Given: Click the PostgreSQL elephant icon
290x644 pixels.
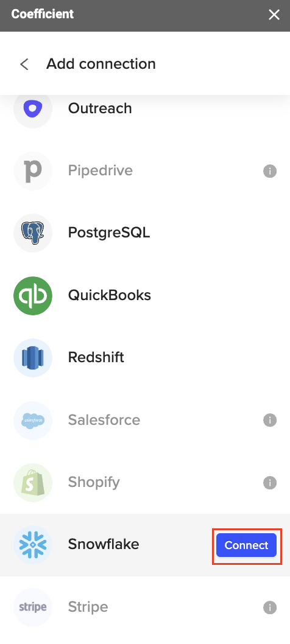Looking at the screenshot, I should (33, 233).
